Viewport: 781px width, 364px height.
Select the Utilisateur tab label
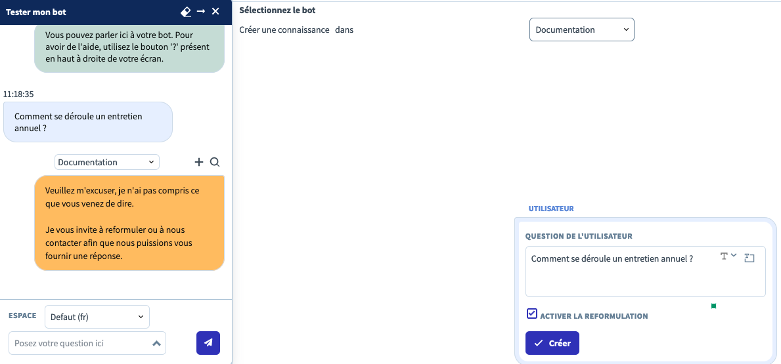coord(551,209)
